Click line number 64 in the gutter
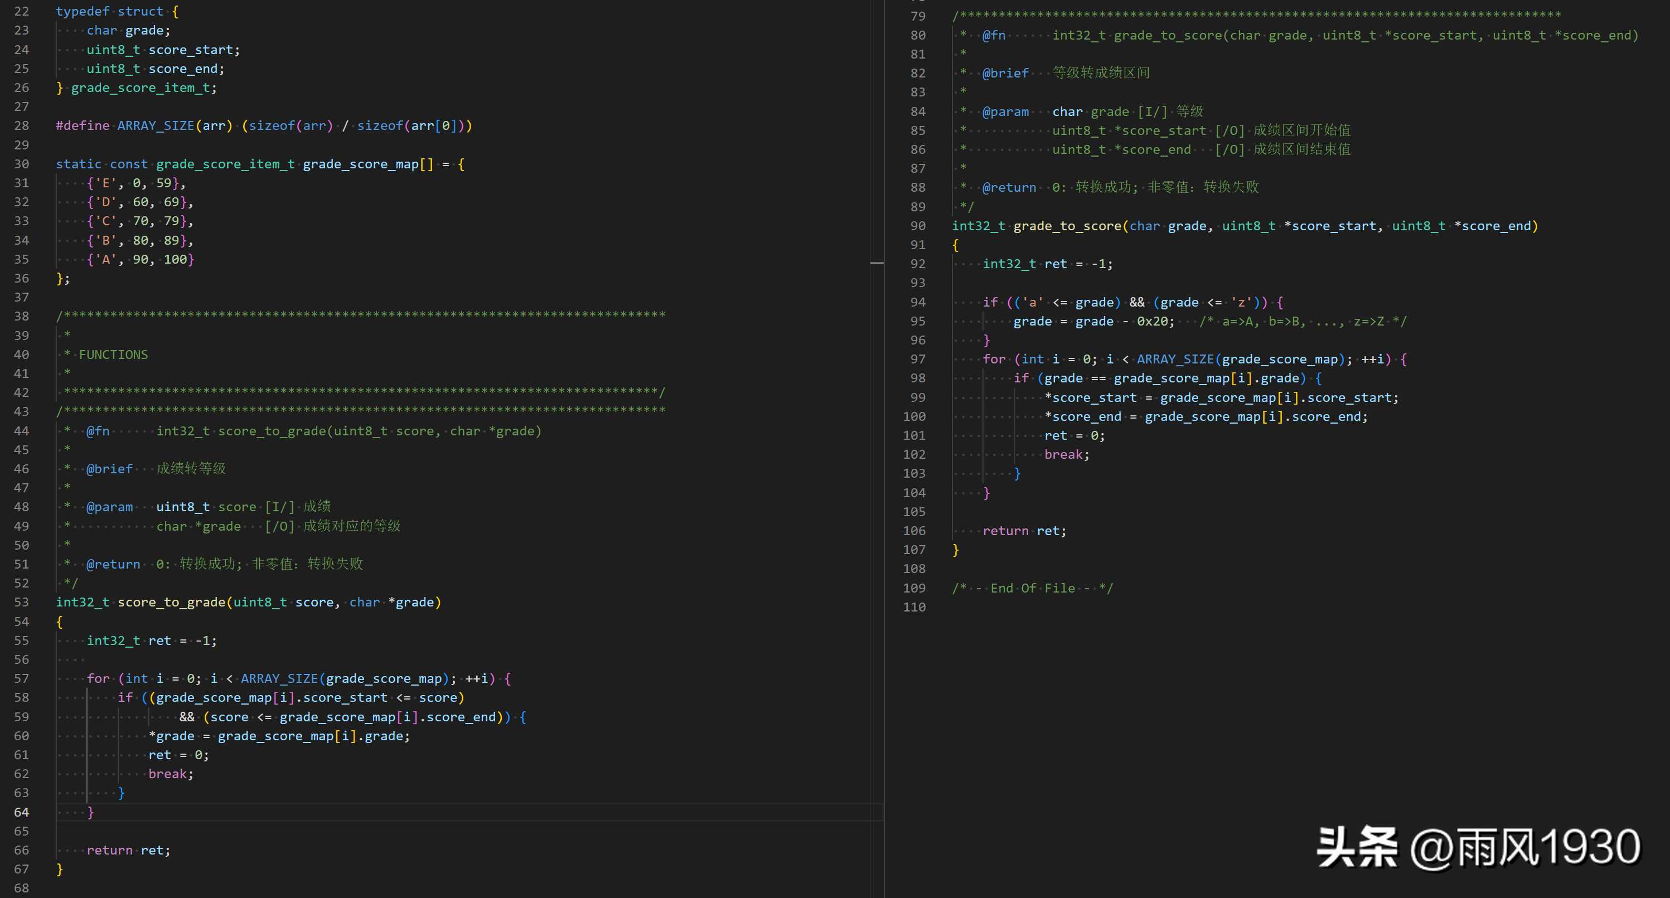Image resolution: width=1670 pixels, height=898 pixels. pos(21,813)
